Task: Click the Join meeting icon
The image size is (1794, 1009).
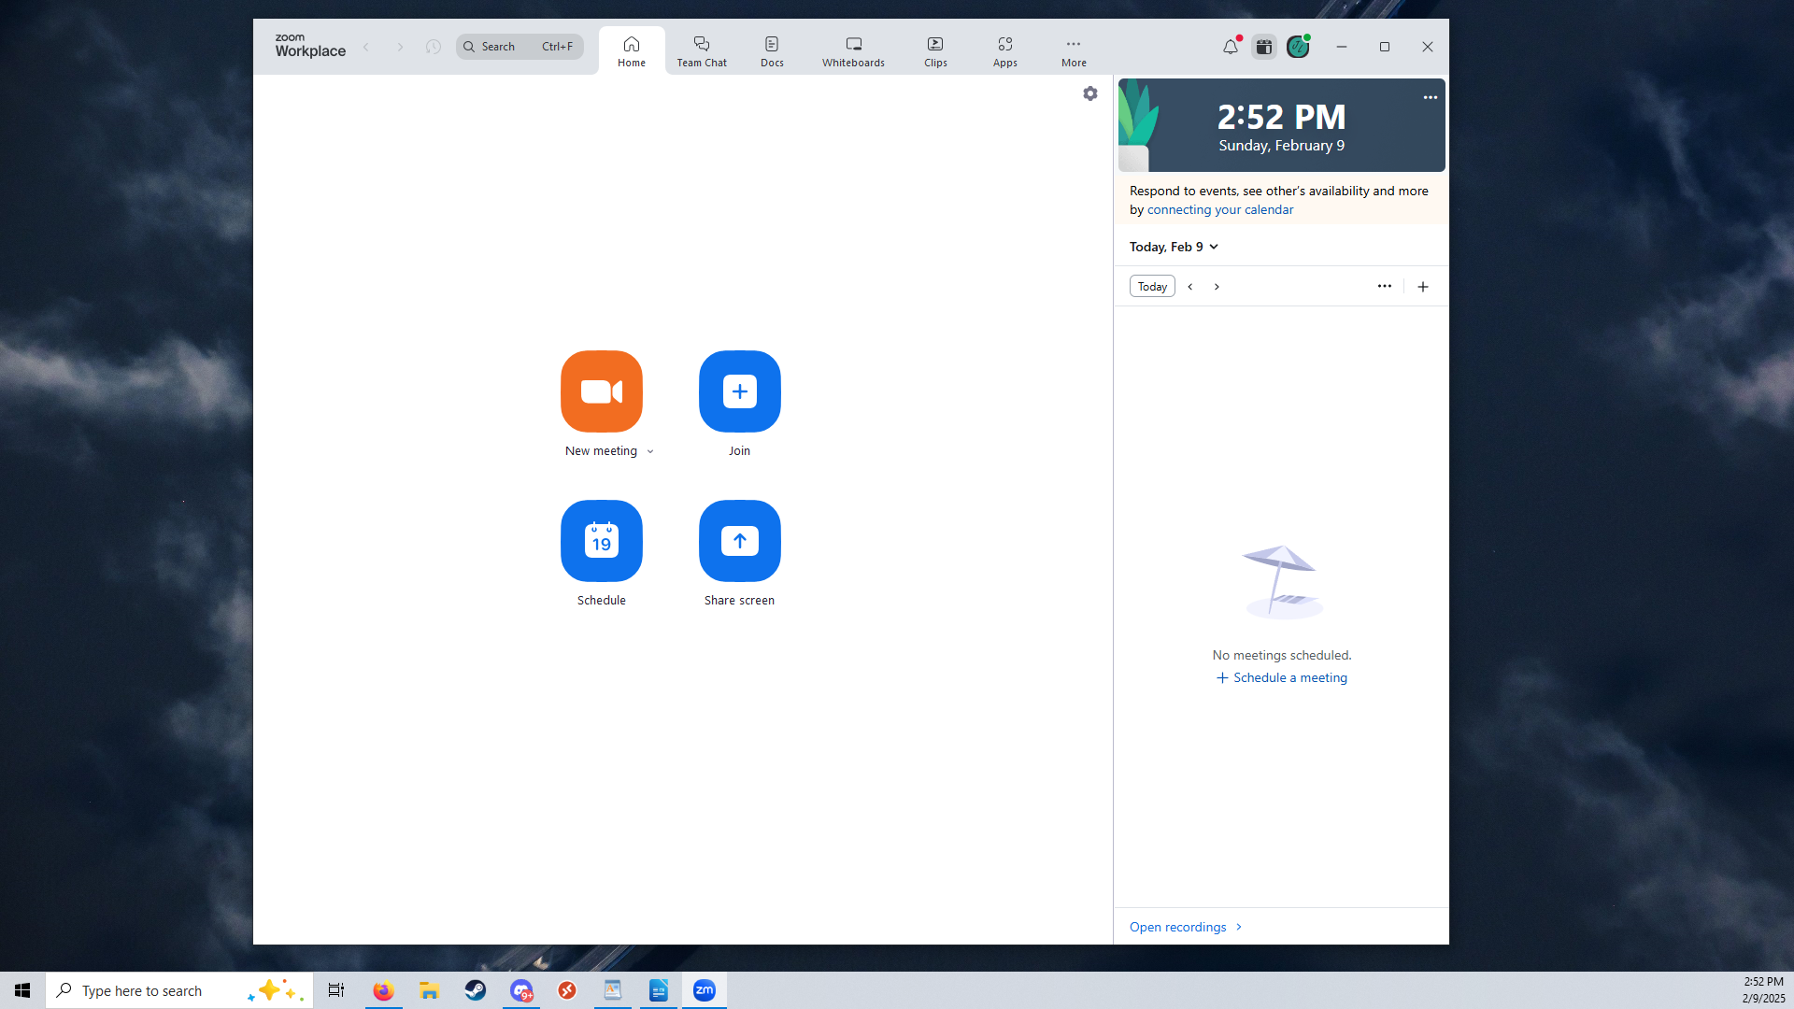Action: pyautogui.click(x=738, y=391)
